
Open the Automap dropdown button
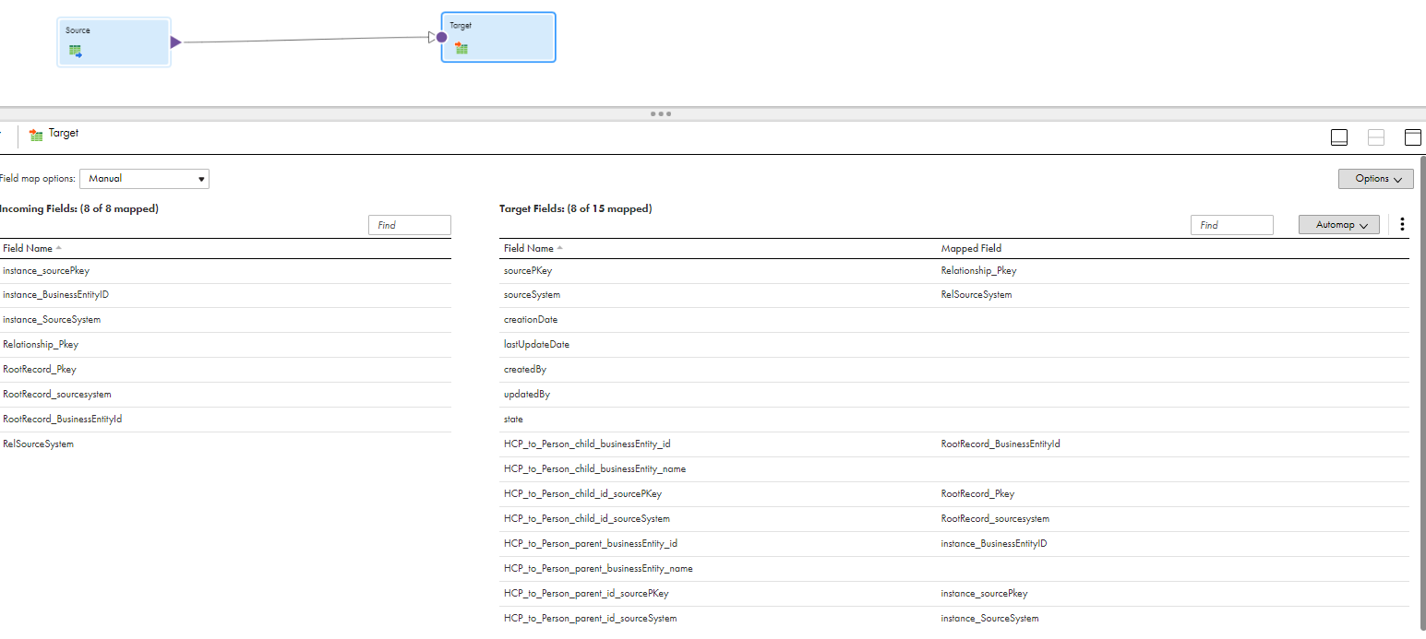coord(1339,224)
